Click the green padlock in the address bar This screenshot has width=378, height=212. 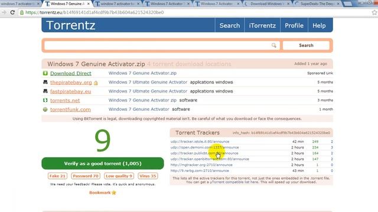(22, 12)
